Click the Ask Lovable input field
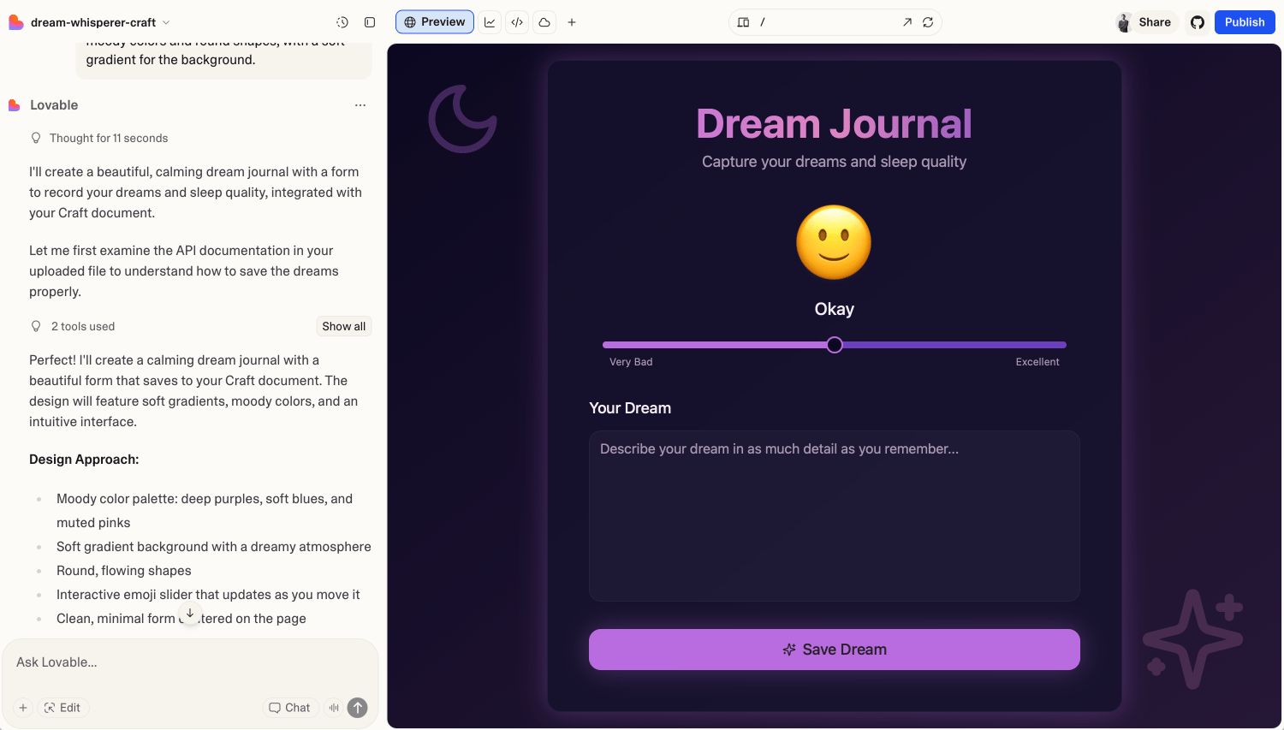The image size is (1284, 730). [x=188, y=662]
